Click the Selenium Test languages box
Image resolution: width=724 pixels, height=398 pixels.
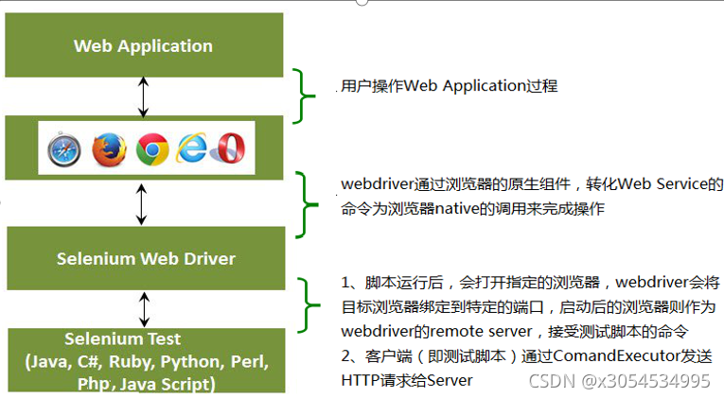147,360
